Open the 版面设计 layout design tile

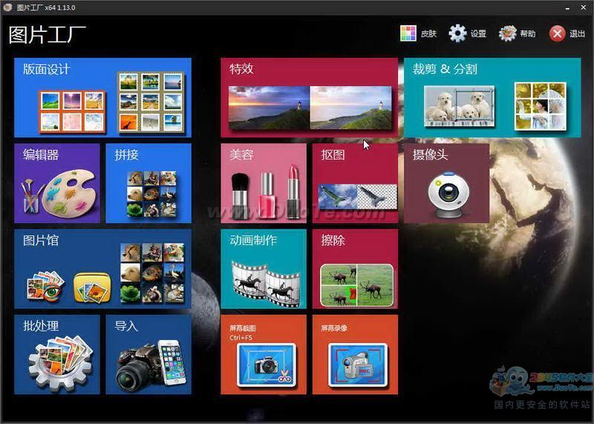pyautogui.click(x=102, y=98)
